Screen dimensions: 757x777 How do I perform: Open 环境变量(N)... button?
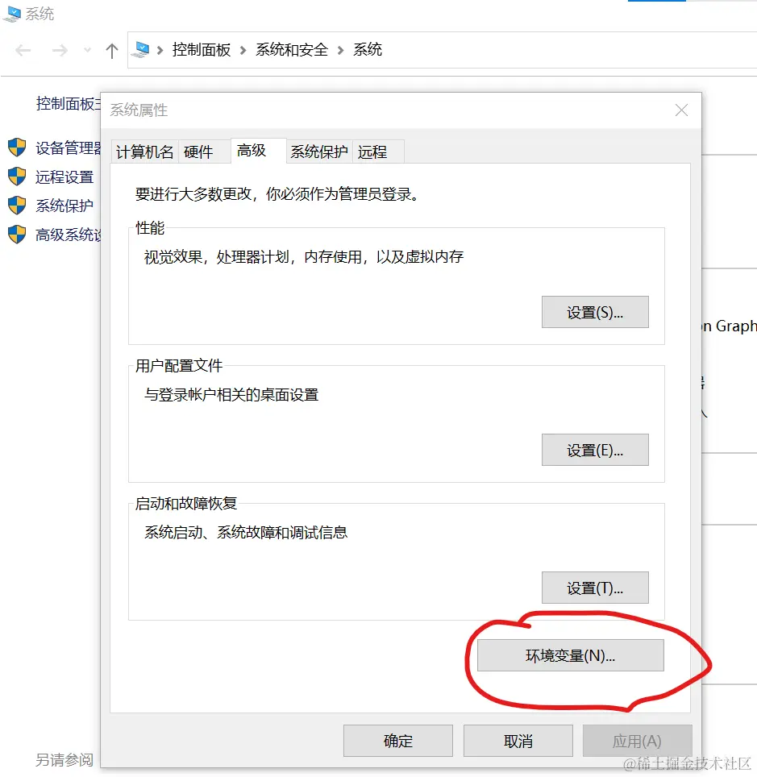point(571,655)
